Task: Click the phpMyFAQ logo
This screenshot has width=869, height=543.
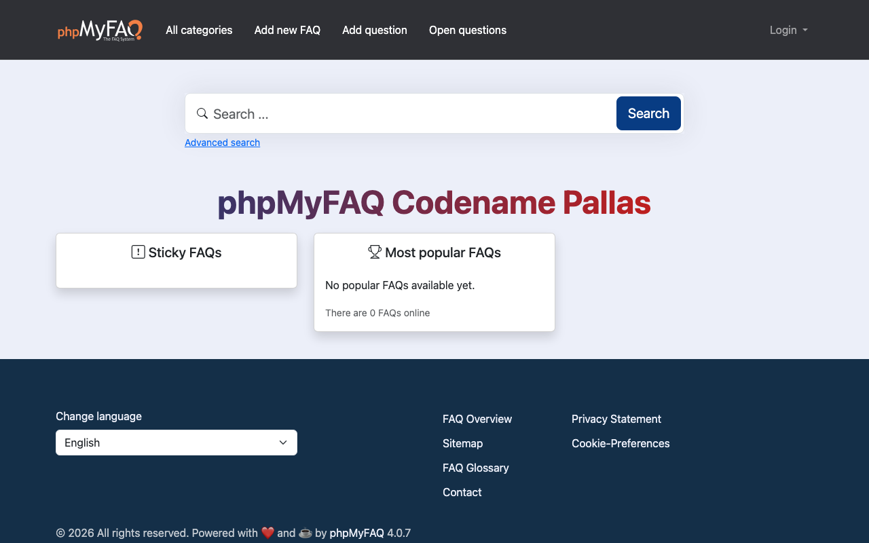Action: (x=100, y=30)
